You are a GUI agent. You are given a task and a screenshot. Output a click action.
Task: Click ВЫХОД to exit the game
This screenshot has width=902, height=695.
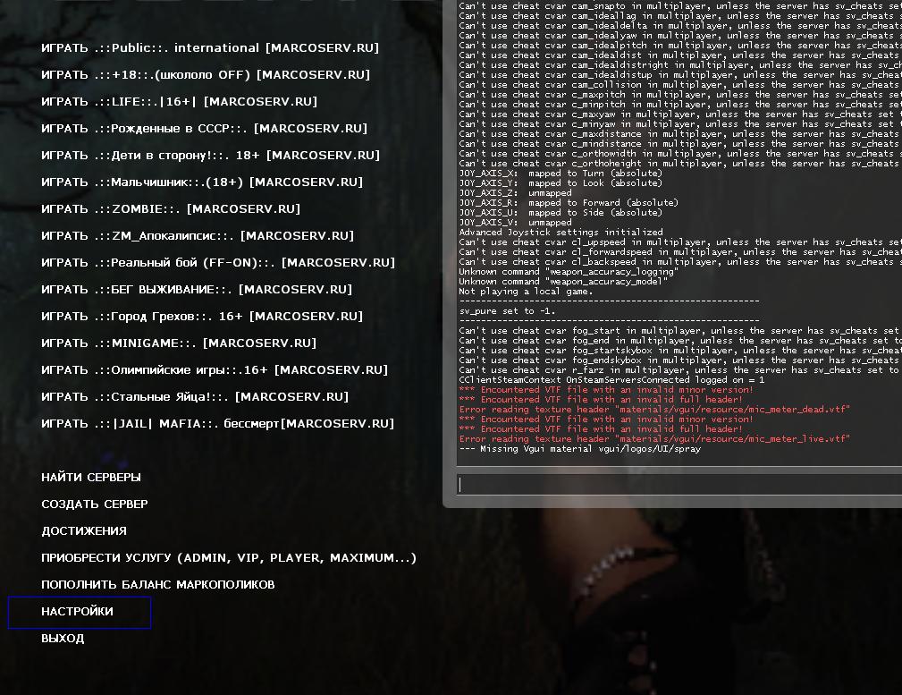tap(63, 639)
